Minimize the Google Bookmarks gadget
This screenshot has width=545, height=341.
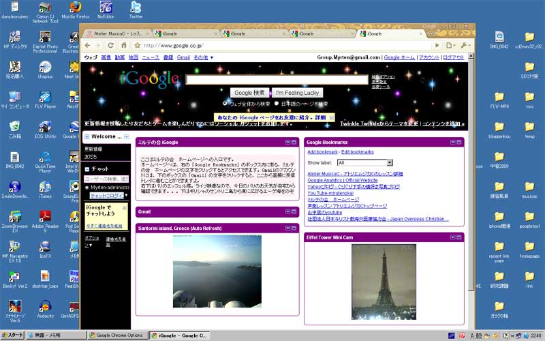tap(459, 143)
